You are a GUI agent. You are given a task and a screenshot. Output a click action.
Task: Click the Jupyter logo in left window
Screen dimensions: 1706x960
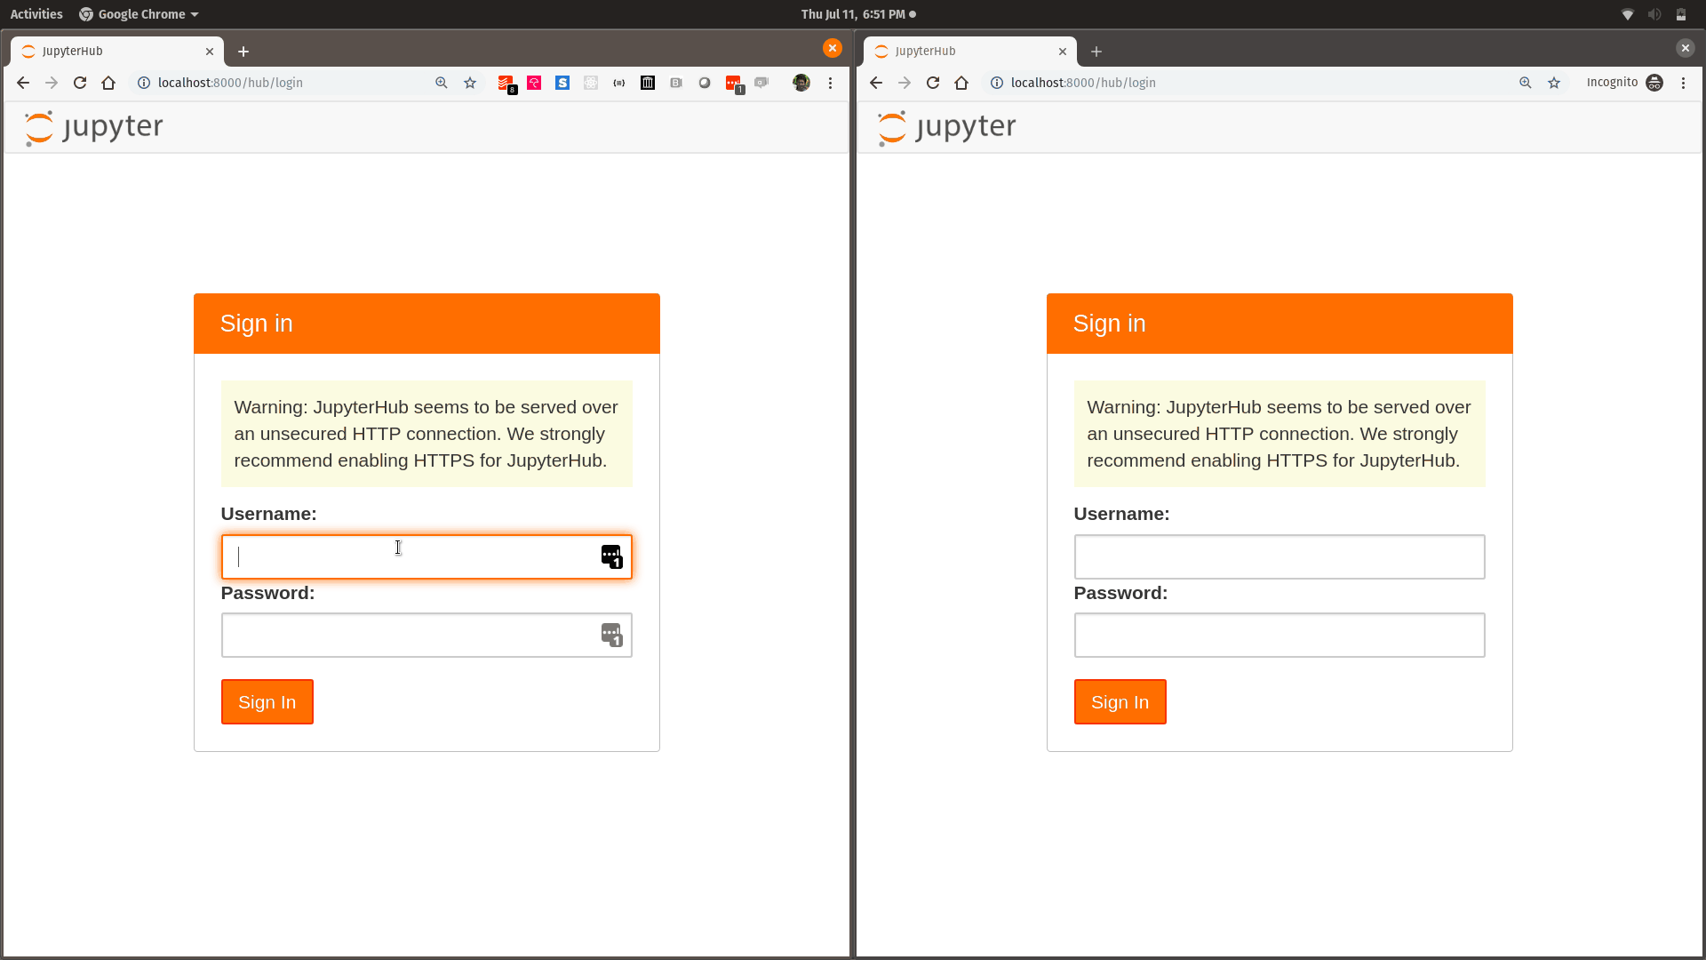[x=94, y=127]
